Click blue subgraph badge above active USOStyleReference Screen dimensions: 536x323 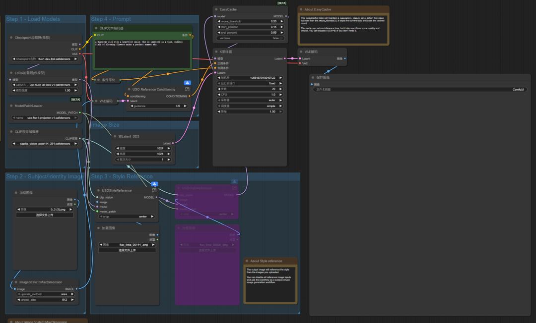154,184
